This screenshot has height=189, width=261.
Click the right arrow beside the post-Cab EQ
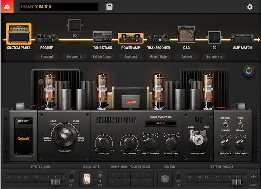pos(222,37)
